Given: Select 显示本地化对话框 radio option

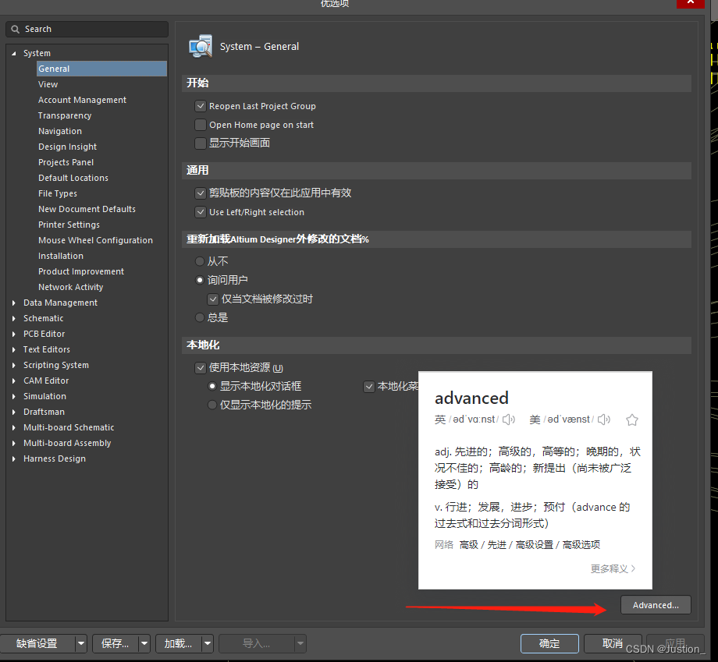Looking at the screenshot, I should (212, 386).
